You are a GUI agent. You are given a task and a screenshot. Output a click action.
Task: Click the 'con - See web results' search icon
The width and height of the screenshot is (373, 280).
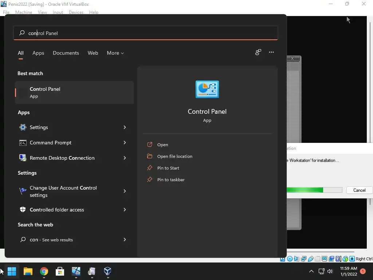click(x=23, y=240)
